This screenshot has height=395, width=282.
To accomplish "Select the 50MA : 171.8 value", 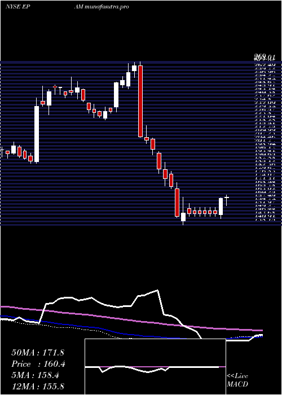I will [38, 353].
